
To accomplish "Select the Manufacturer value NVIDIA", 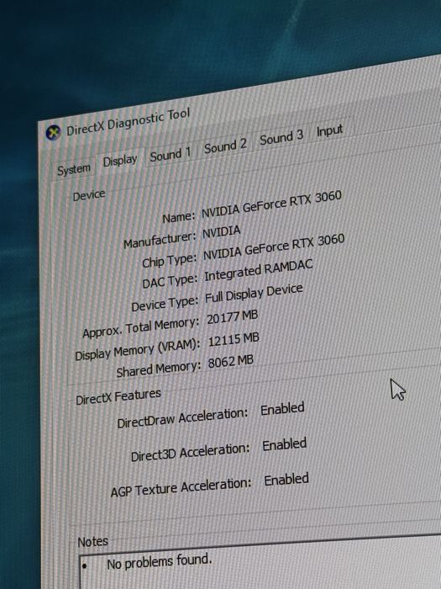I will tap(221, 231).
